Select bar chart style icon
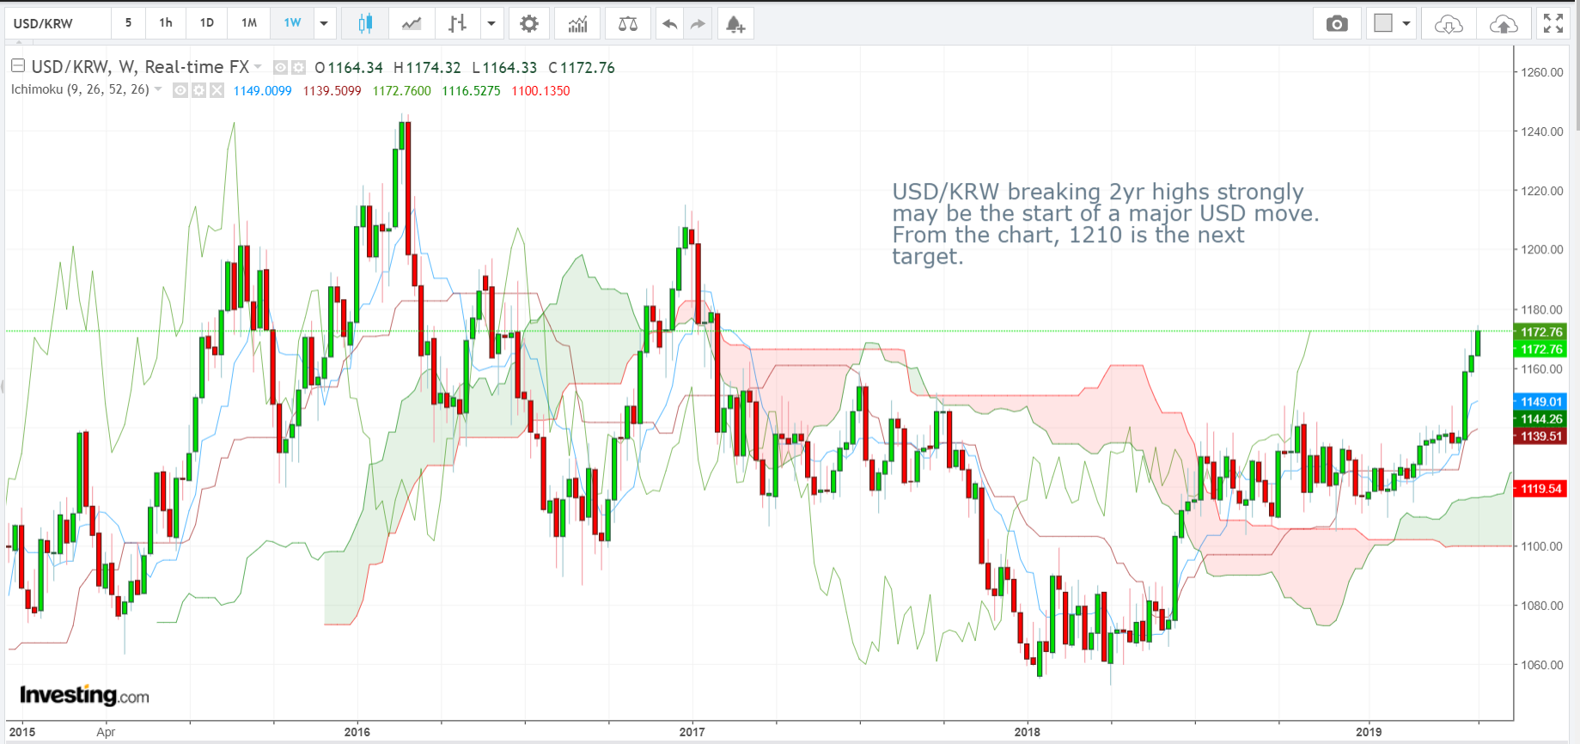 pos(457,23)
